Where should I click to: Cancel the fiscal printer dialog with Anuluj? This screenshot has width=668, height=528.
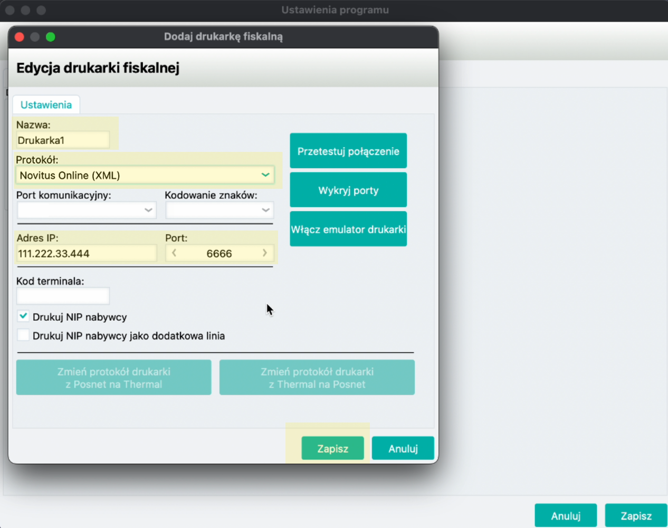[403, 448]
